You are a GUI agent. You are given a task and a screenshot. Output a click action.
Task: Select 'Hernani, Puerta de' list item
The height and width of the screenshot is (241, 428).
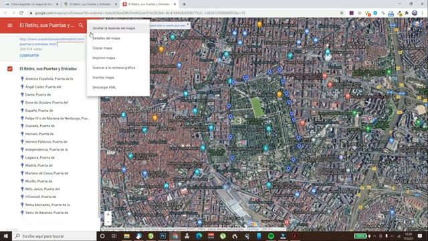[39, 134]
